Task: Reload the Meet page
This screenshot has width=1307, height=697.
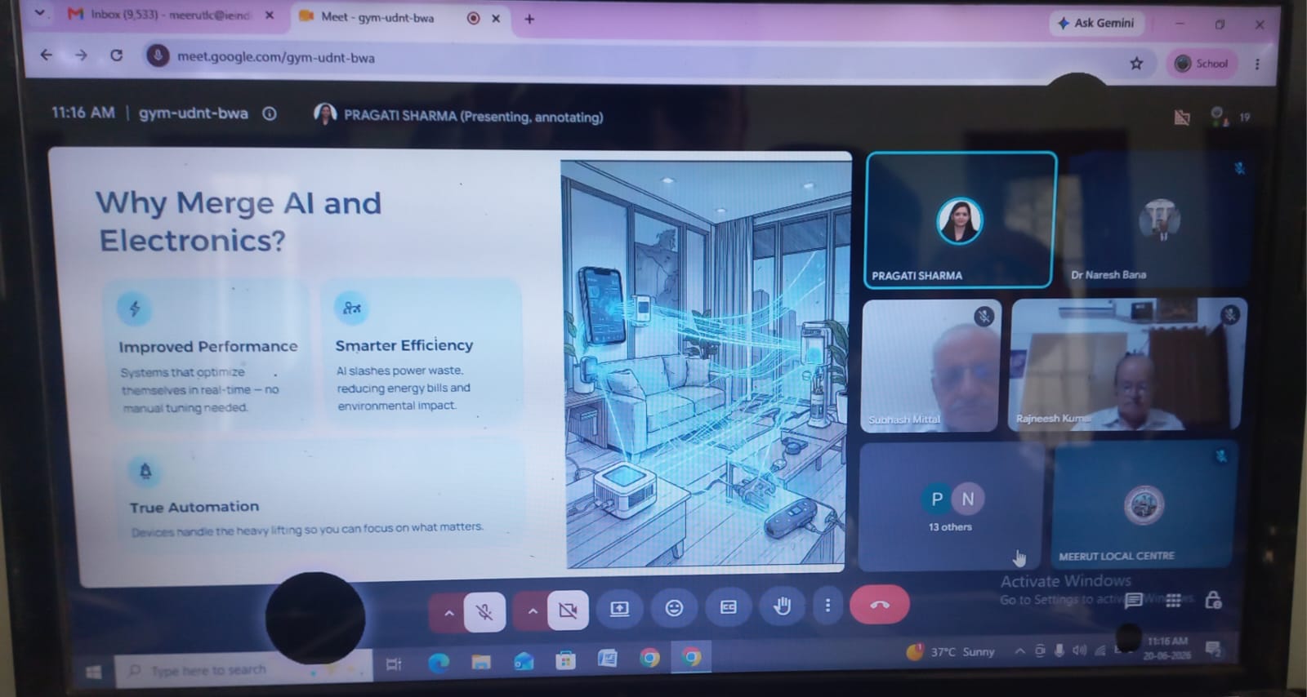Action: tap(117, 55)
